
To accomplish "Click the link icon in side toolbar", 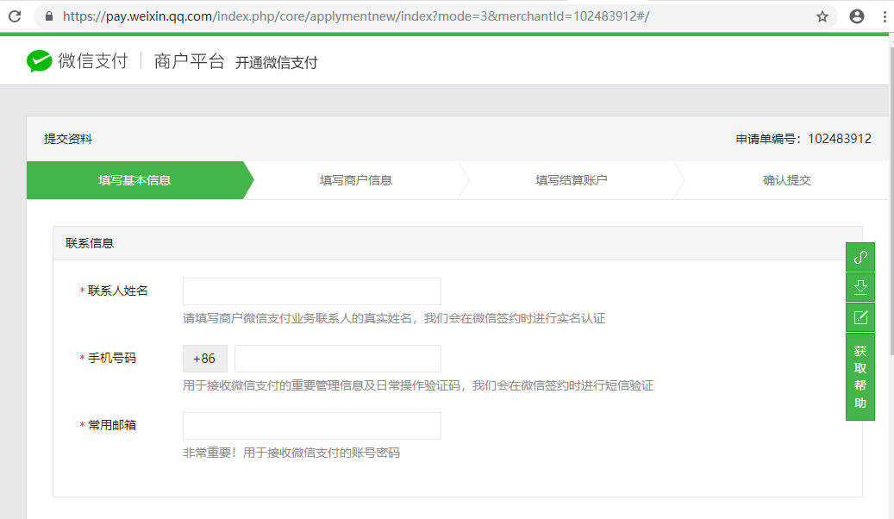I will pyautogui.click(x=860, y=257).
